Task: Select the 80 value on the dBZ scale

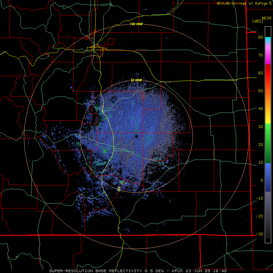Action: tap(261, 37)
